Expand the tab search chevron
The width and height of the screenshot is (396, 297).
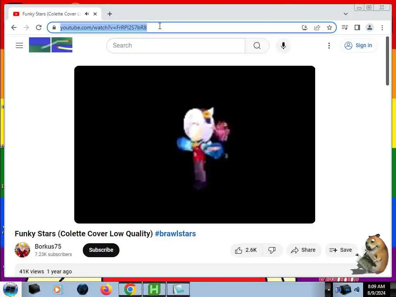[x=346, y=14]
